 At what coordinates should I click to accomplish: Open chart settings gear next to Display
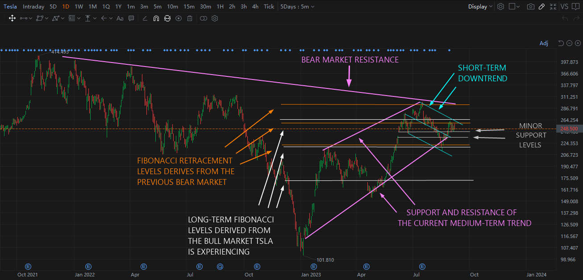pos(501,7)
